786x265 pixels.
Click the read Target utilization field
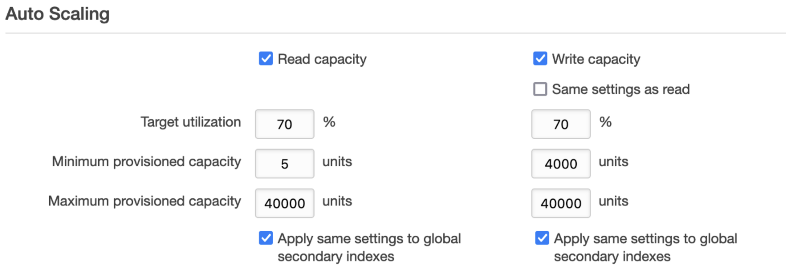(284, 124)
